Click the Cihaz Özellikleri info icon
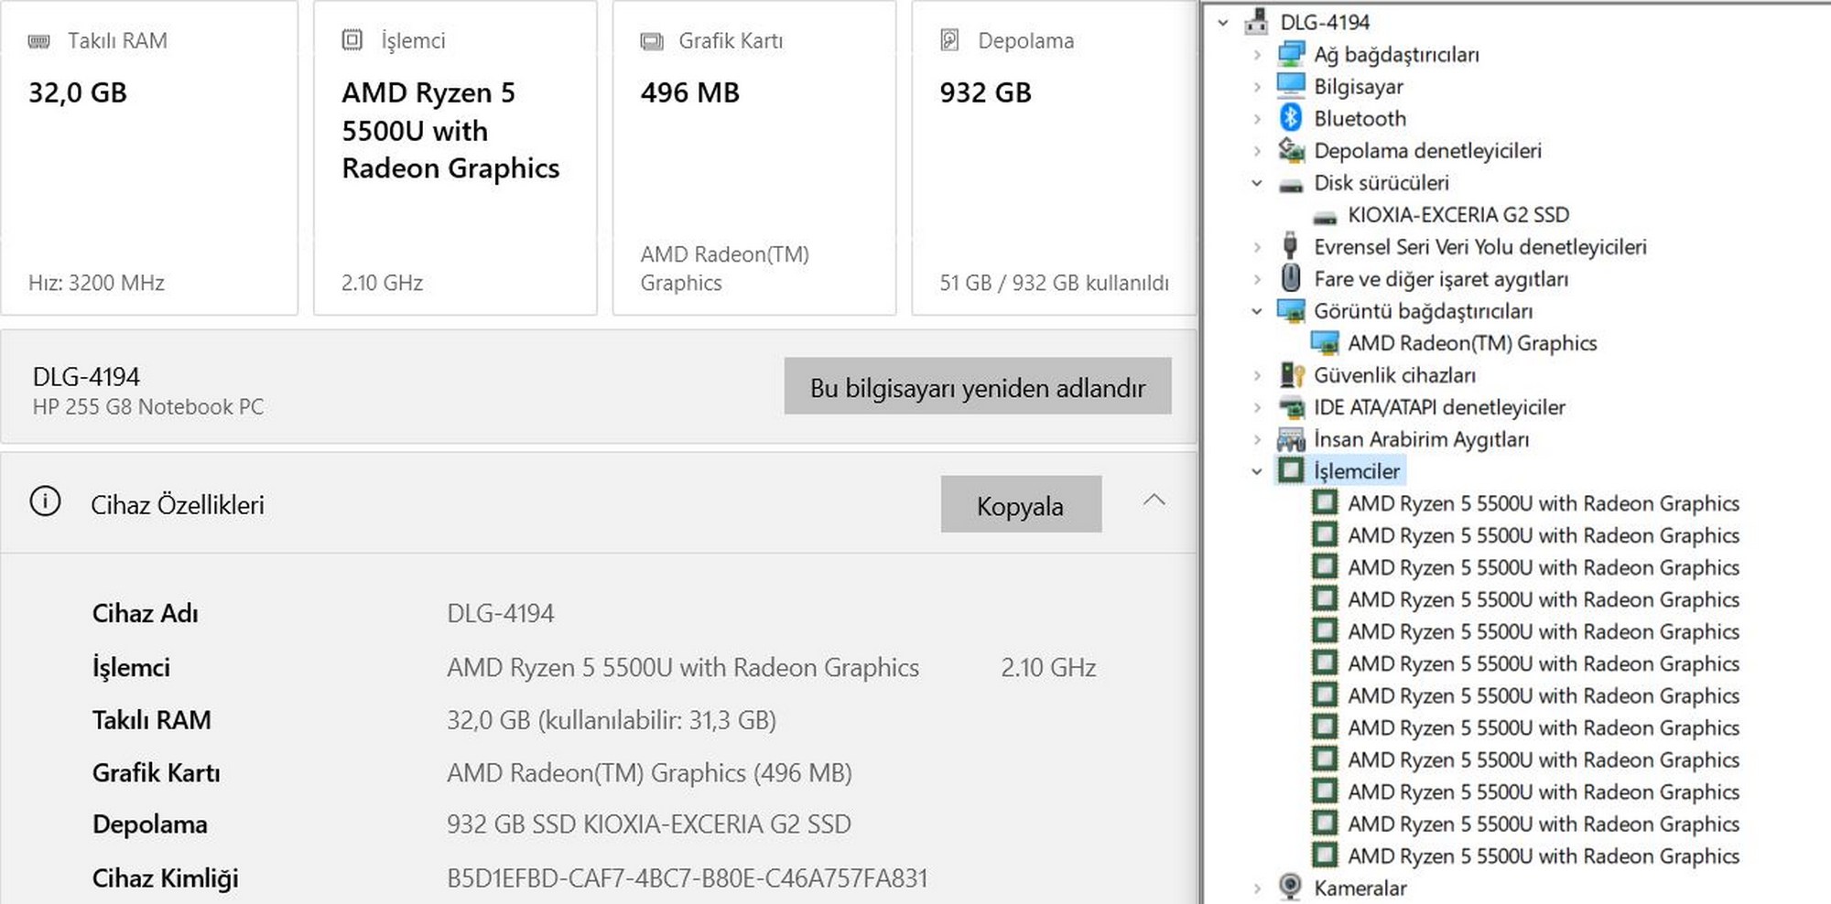This screenshot has height=904, width=1831. coord(45,502)
